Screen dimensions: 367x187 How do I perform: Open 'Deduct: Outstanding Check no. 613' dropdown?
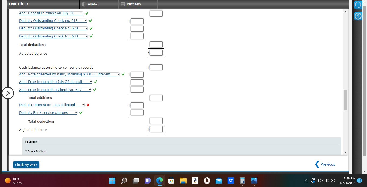click(53, 21)
